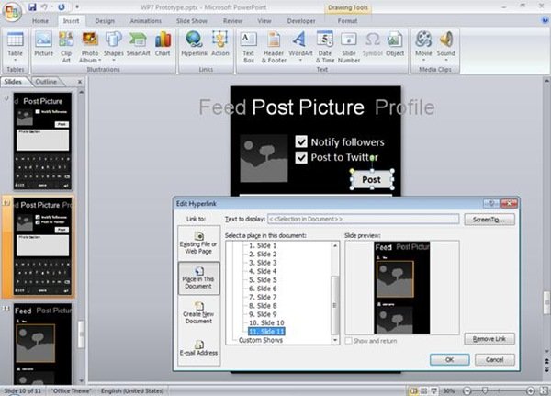The height and width of the screenshot is (396, 551).
Task: Insert a Table from the ribbon
Action: coord(16,45)
